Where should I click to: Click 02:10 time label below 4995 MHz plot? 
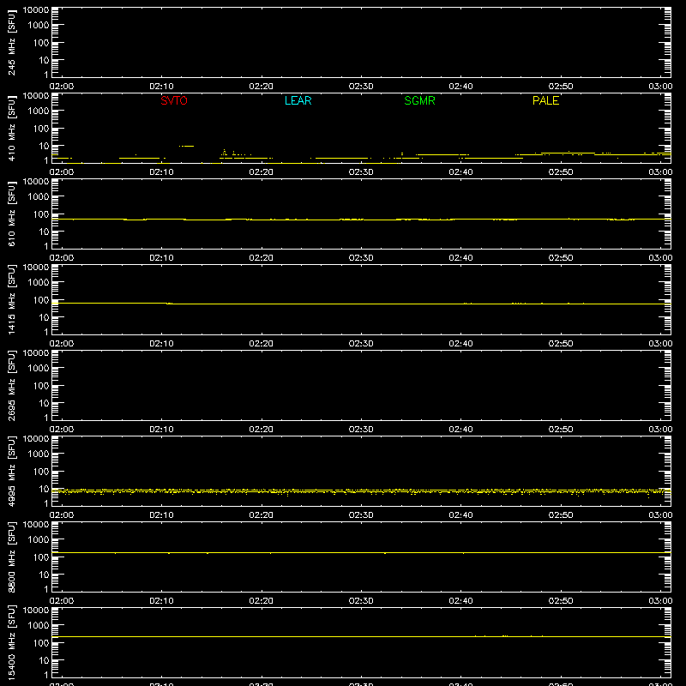161,515
